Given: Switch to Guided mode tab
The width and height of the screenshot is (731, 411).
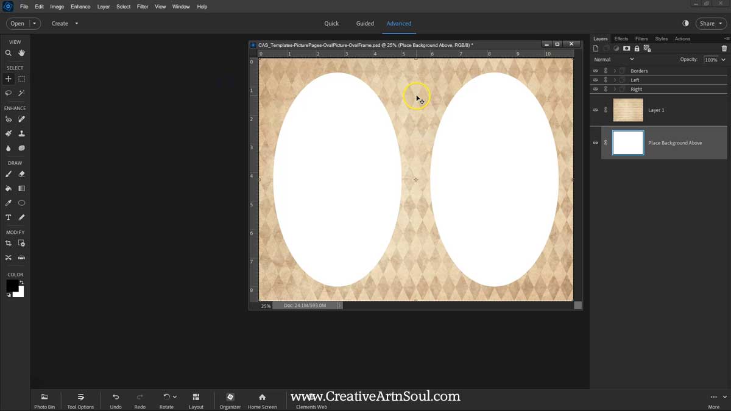Looking at the screenshot, I should coord(365,24).
